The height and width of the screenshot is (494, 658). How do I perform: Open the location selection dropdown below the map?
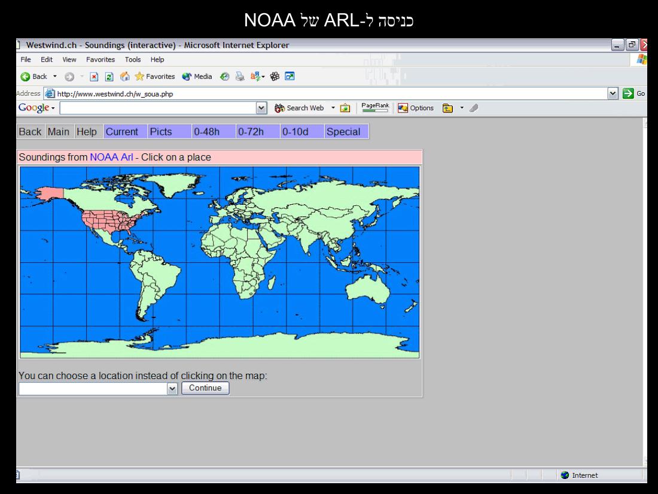point(172,389)
